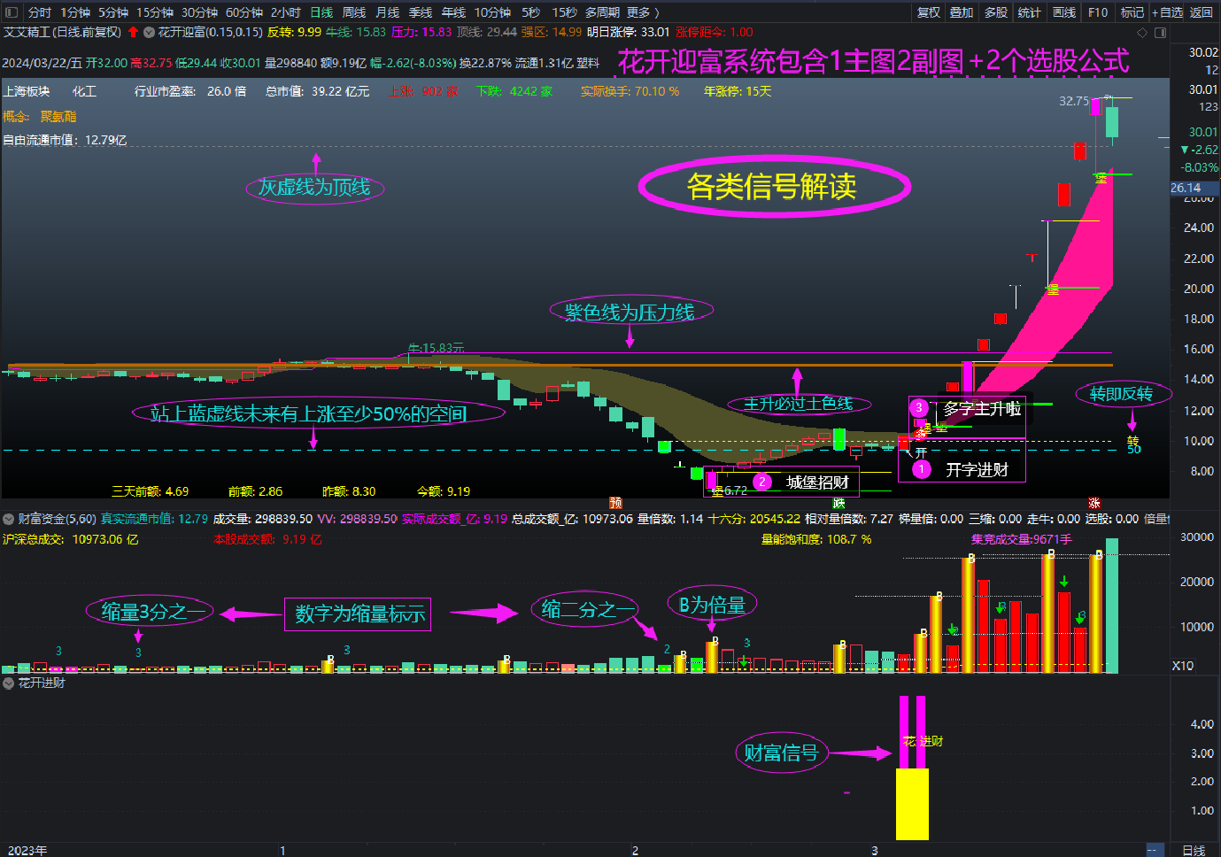Image resolution: width=1221 pixels, height=857 pixels.
Task: Enable 叠加 overlay mode
Action: tap(962, 12)
